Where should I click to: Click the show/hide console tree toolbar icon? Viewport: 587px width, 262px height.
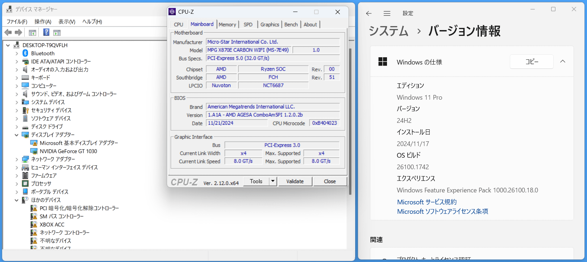point(32,33)
